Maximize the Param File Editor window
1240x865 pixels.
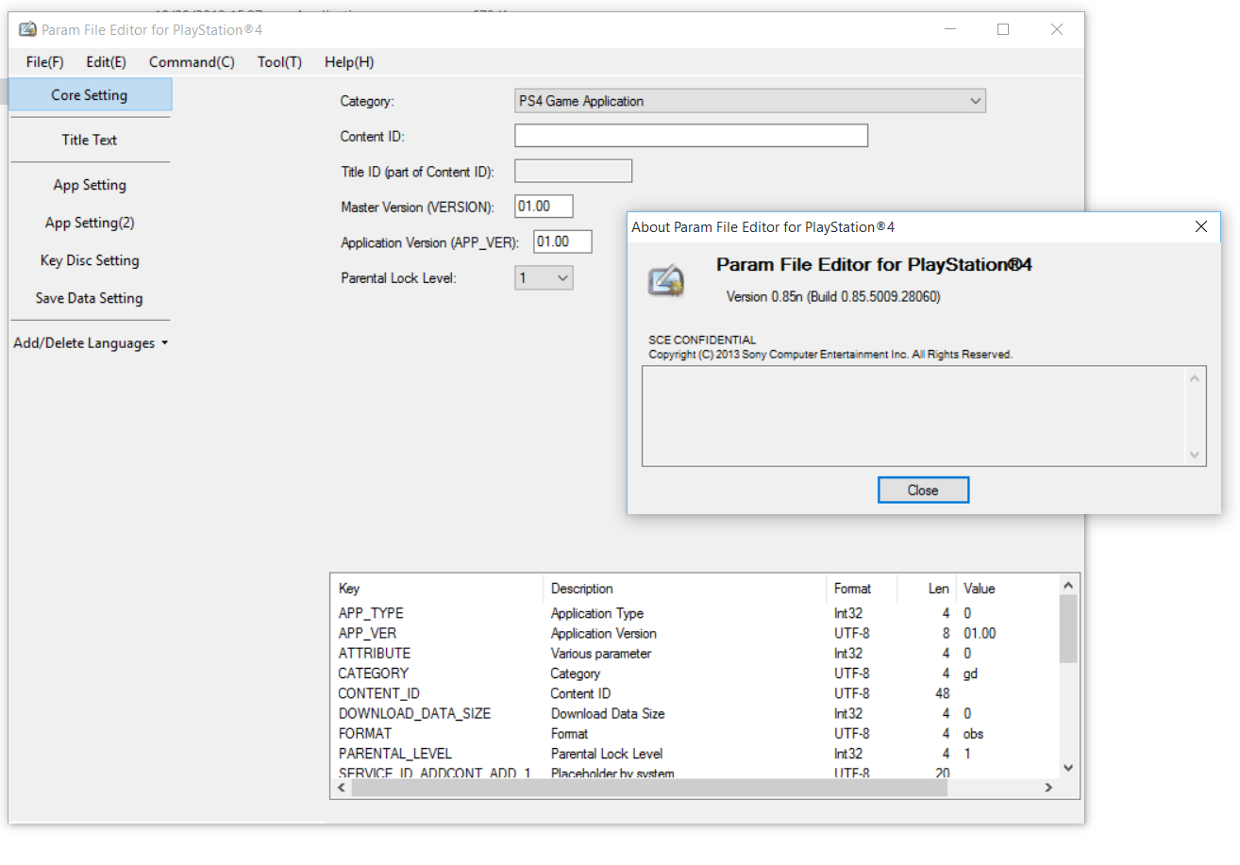pos(1003,29)
